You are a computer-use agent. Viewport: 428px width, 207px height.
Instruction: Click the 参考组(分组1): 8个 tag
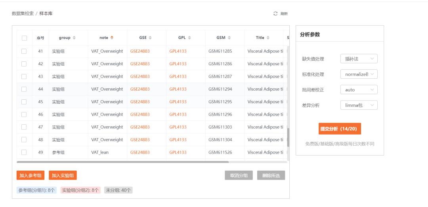(36, 190)
